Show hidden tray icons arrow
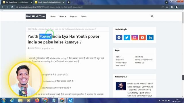Image resolution: width=184 pixels, height=103 pixels. pyautogui.click(x=159, y=100)
